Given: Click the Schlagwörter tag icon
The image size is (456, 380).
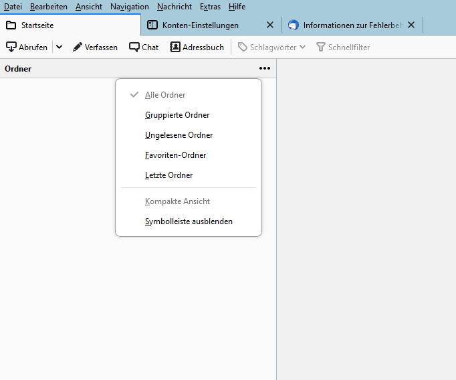Looking at the screenshot, I should pos(243,47).
